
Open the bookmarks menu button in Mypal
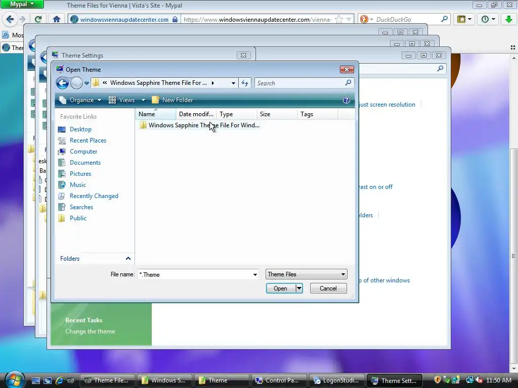pos(464,19)
